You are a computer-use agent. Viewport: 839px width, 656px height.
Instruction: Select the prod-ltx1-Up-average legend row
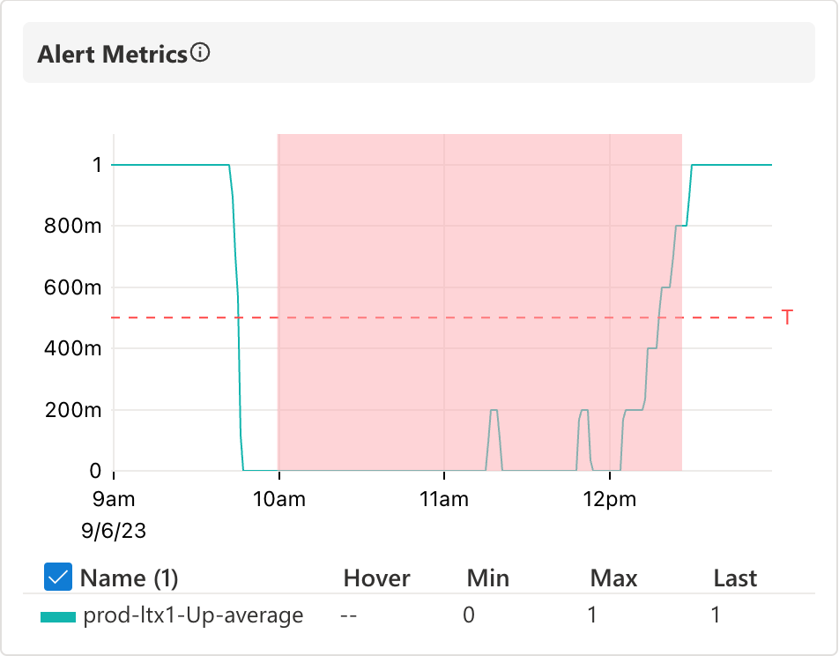tap(192, 615)
